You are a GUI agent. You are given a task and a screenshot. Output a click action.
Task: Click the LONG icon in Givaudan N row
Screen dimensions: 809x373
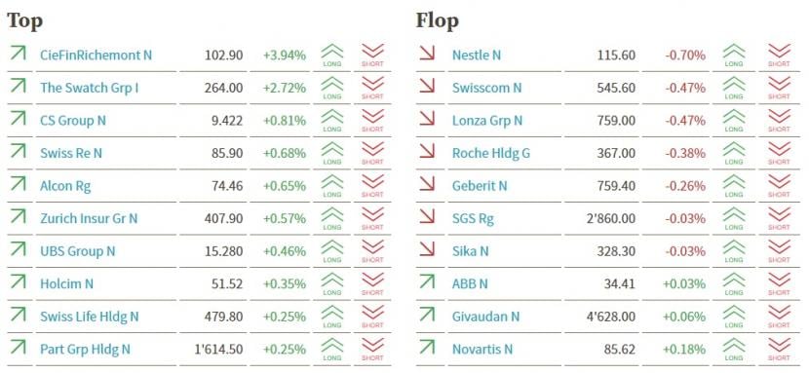click(x=734, y=317)
